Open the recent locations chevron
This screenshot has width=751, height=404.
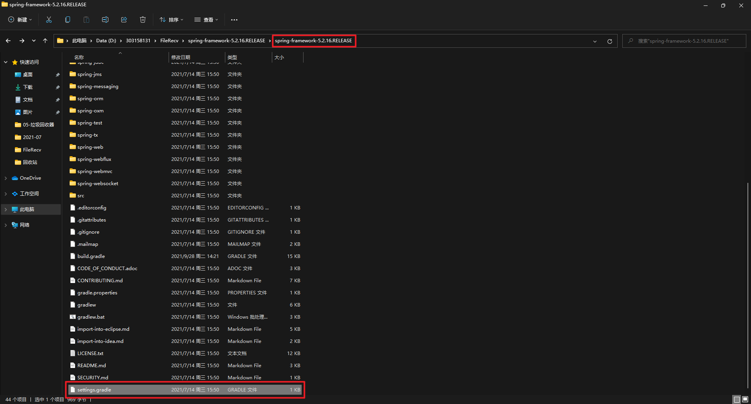(x=34, y=41)
